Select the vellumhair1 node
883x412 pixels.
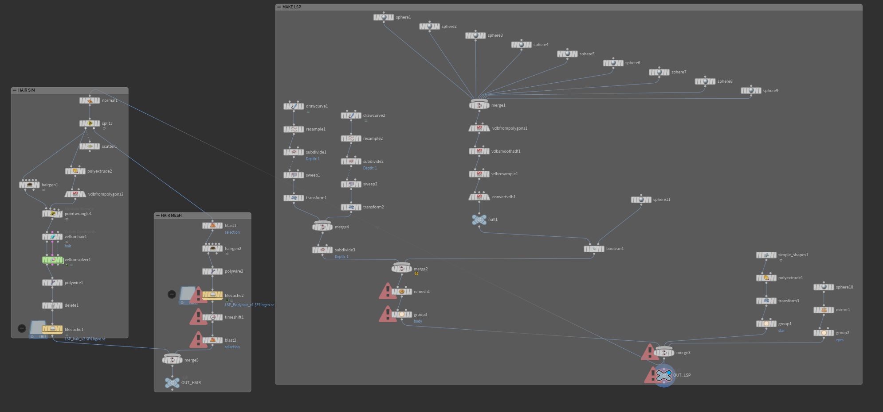coord(52,237)
